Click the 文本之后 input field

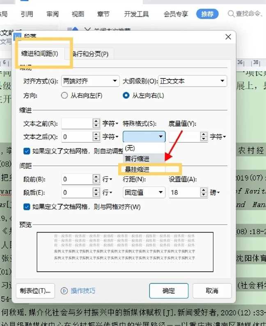[77, 137]
